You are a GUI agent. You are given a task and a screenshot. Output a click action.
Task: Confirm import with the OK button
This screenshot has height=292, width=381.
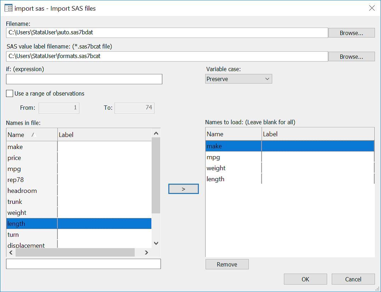305,279
